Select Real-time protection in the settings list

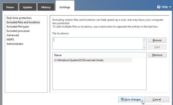[x=19, y=18]
